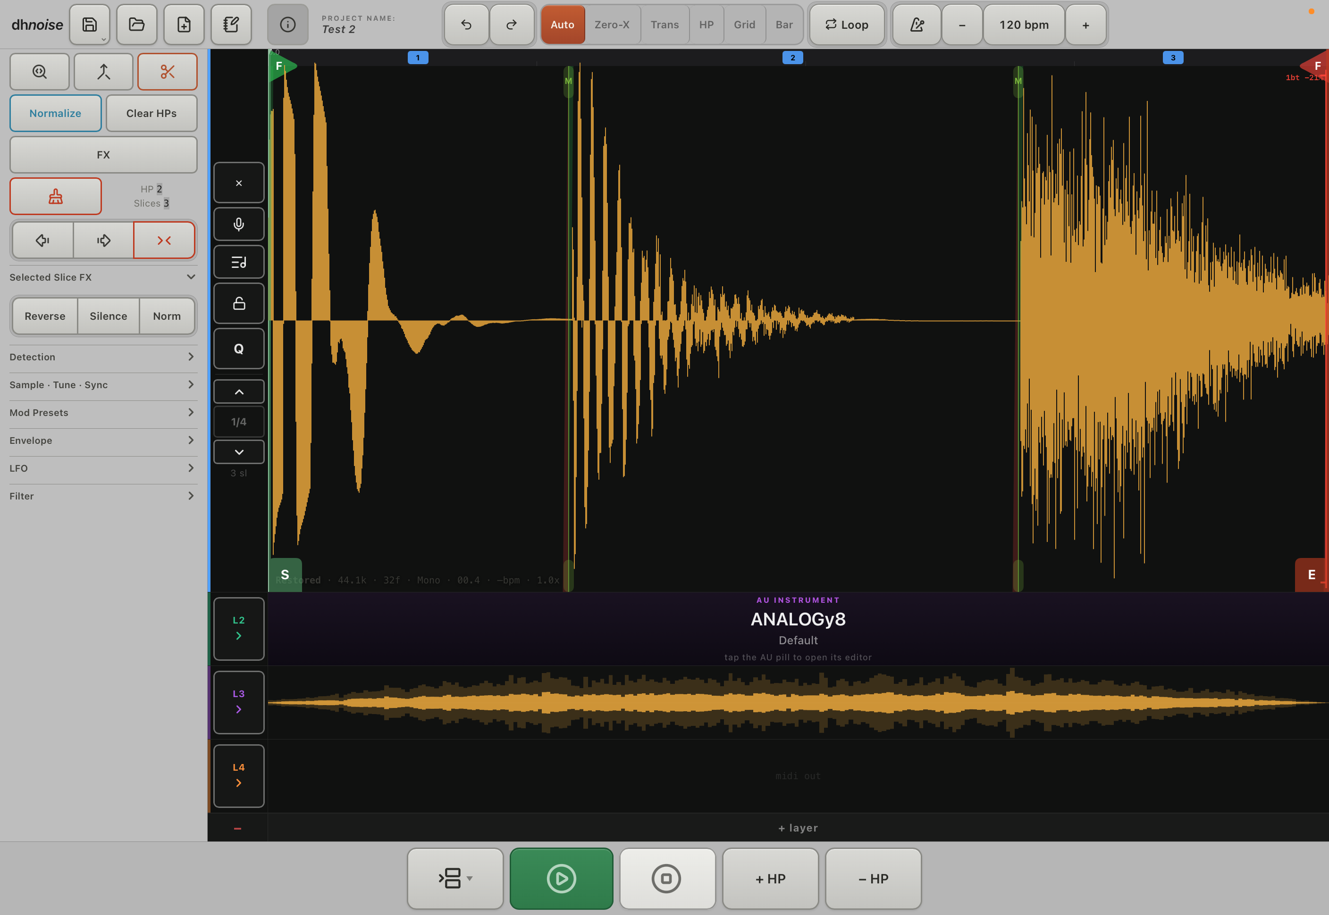The width and height of the screenshot is (1329, 915).
Task: Select the merge slices tool
Action: pyautogui.click(x=103, y=72)
